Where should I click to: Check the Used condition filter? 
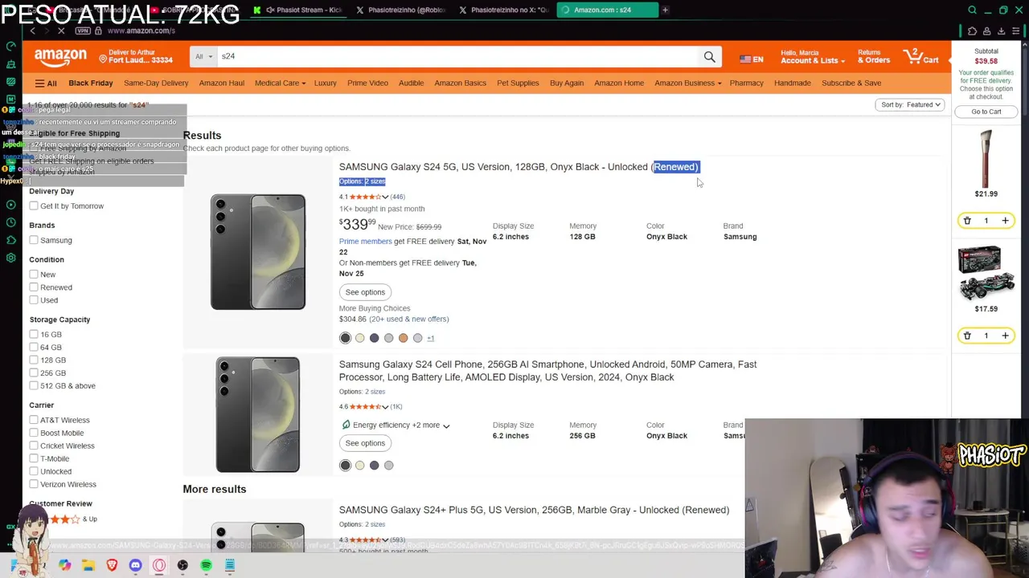click(34, 300)
